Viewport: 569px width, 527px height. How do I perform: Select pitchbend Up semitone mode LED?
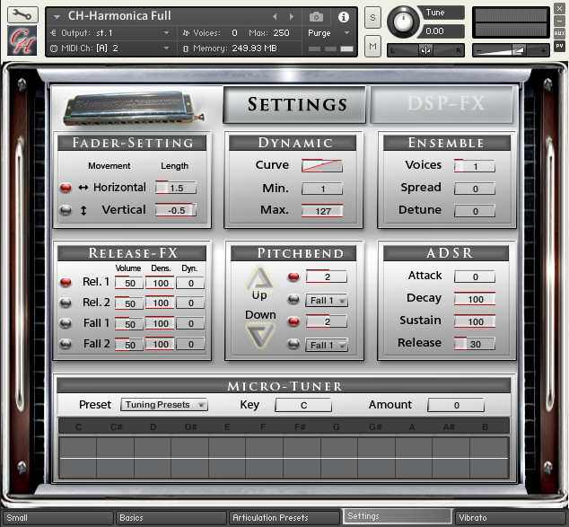tap(293, 277)
